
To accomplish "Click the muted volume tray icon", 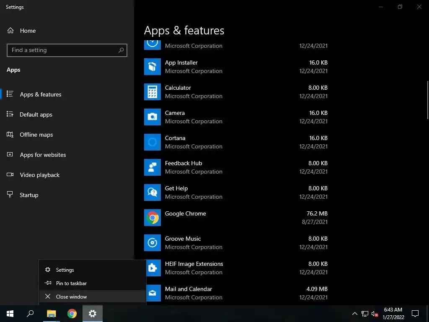I will tap(375, 314).
